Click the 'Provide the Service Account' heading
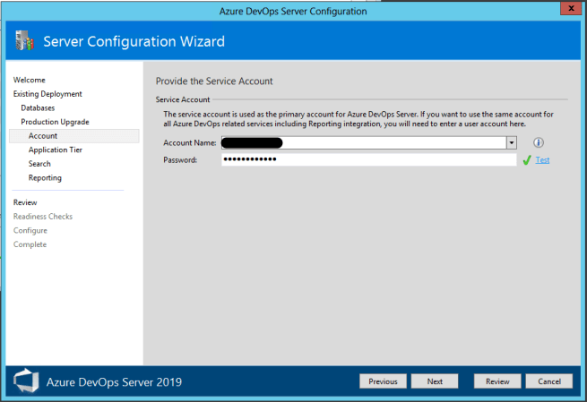This screenshot has height=402, width=587. (214, 81)
